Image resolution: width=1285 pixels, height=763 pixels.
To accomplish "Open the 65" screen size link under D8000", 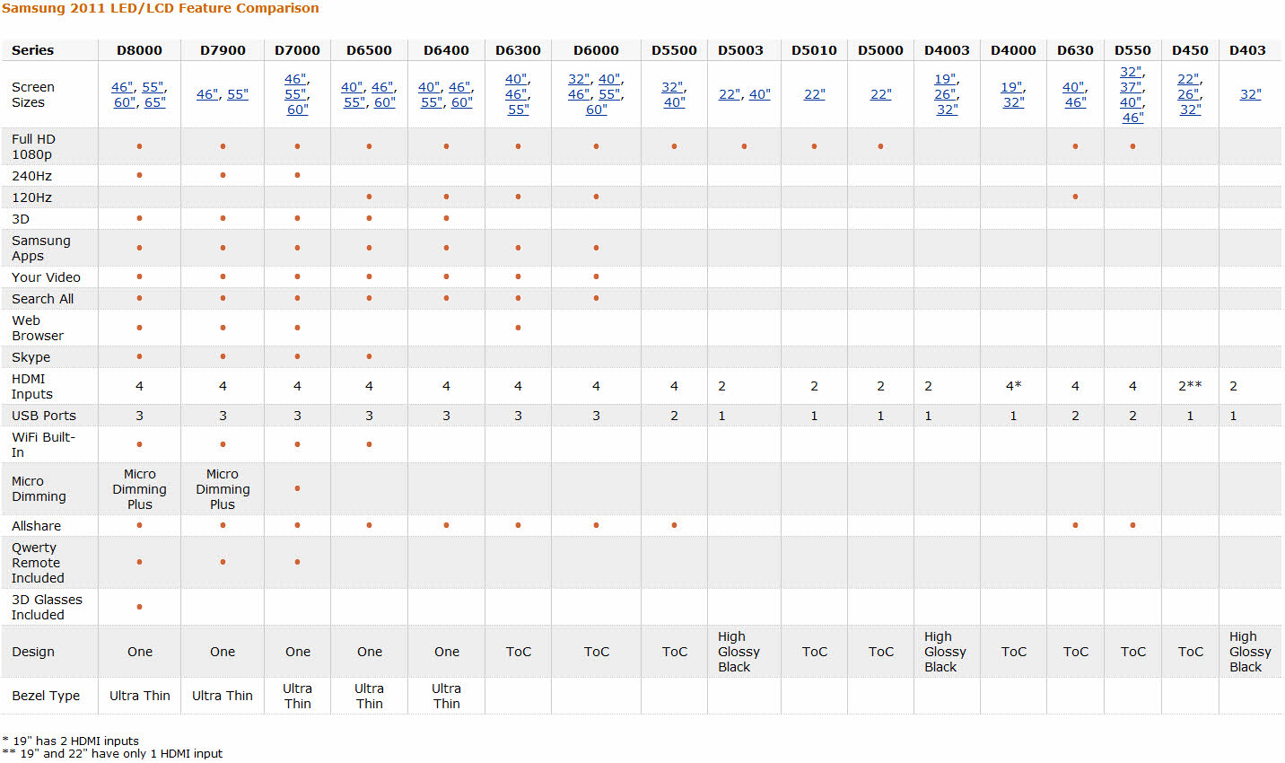I will (x=155, y=102).
